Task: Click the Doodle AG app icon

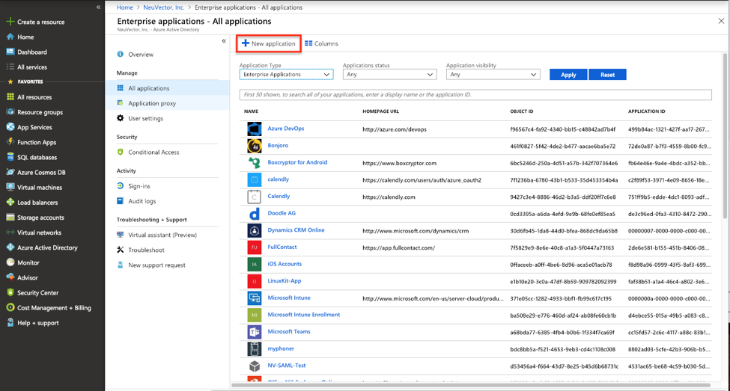Action: (x=255, y=213)
